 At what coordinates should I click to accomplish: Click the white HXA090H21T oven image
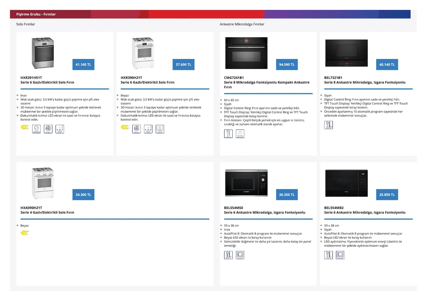click(x=43, y=183)
